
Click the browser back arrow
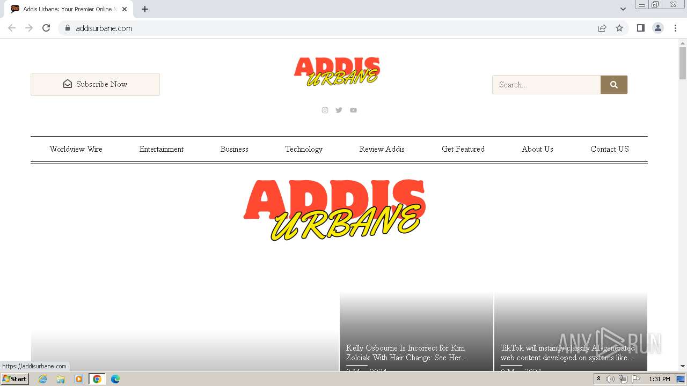[12, 28]
